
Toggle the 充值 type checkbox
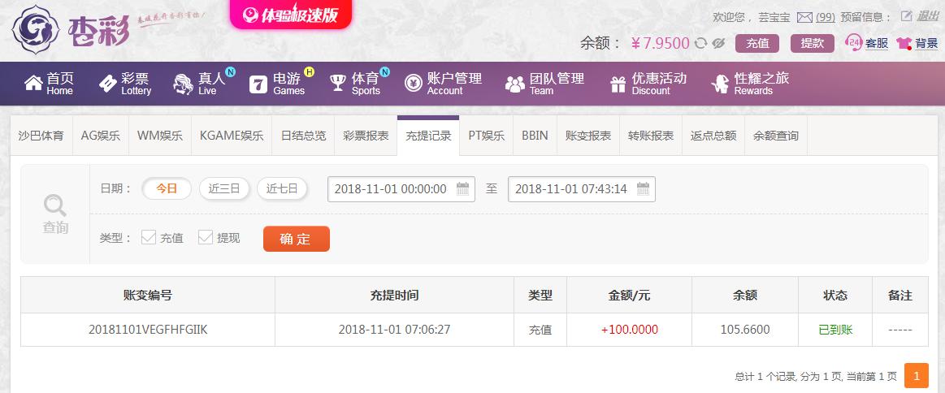[x=148, y=237]
